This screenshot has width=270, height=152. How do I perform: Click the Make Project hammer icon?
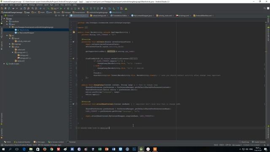tap(49, 8)
